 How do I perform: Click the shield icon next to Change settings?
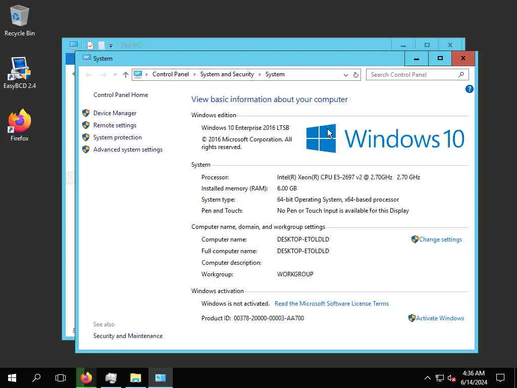click(415, 239)
